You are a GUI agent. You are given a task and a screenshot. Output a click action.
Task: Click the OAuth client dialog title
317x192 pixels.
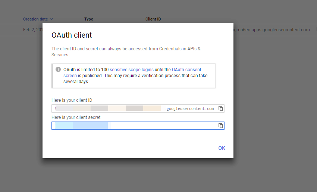point(72,35)
